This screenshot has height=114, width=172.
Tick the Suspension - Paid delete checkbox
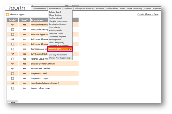(12, 74)
